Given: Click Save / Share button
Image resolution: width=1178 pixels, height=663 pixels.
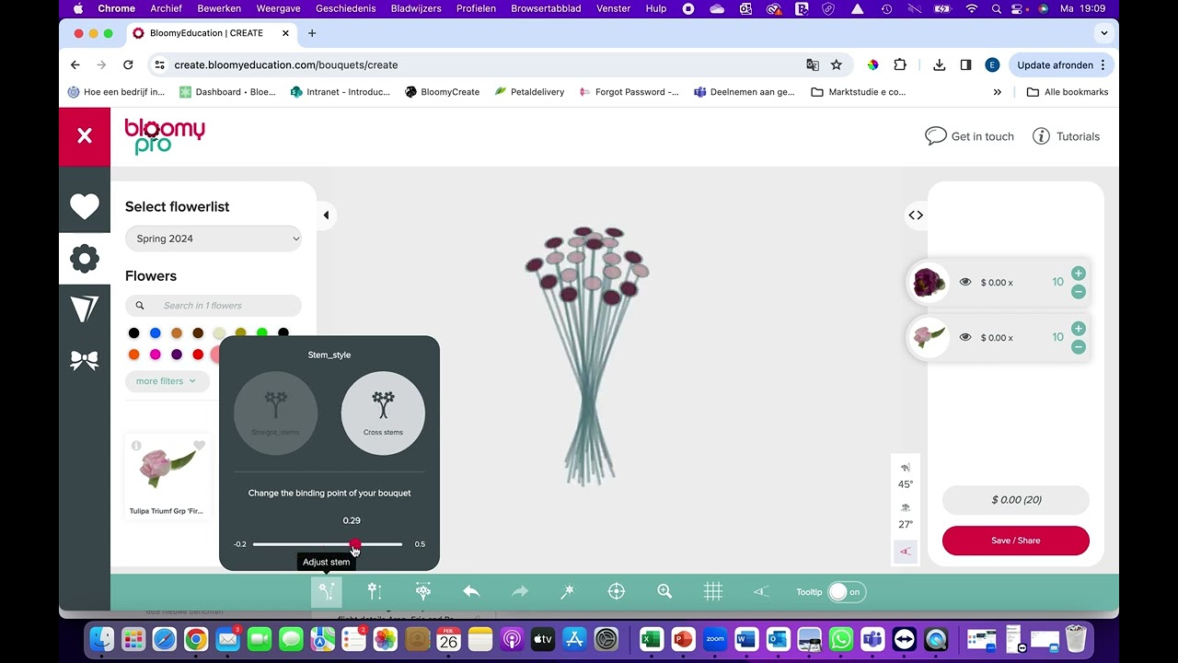Looking at the screenshot, I should [x=1016, y=541].
